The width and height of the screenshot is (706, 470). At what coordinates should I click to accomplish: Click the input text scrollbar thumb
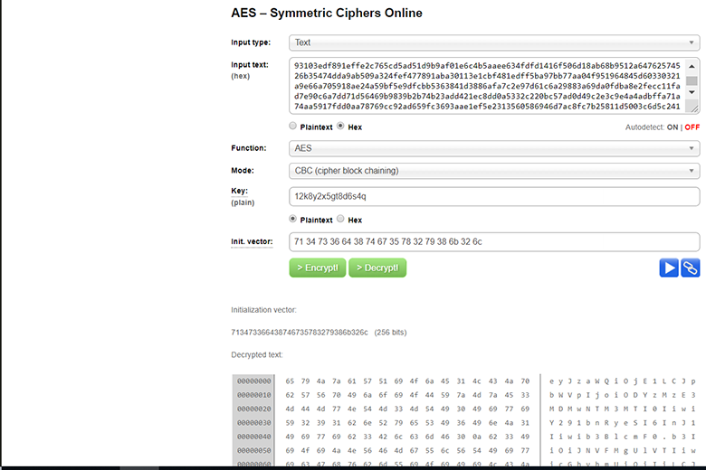pyautogui.click(x=692, y=80)
